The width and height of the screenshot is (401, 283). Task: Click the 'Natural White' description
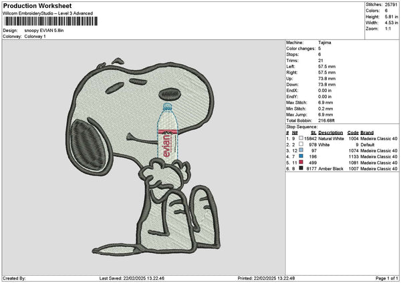pos(331,139)
